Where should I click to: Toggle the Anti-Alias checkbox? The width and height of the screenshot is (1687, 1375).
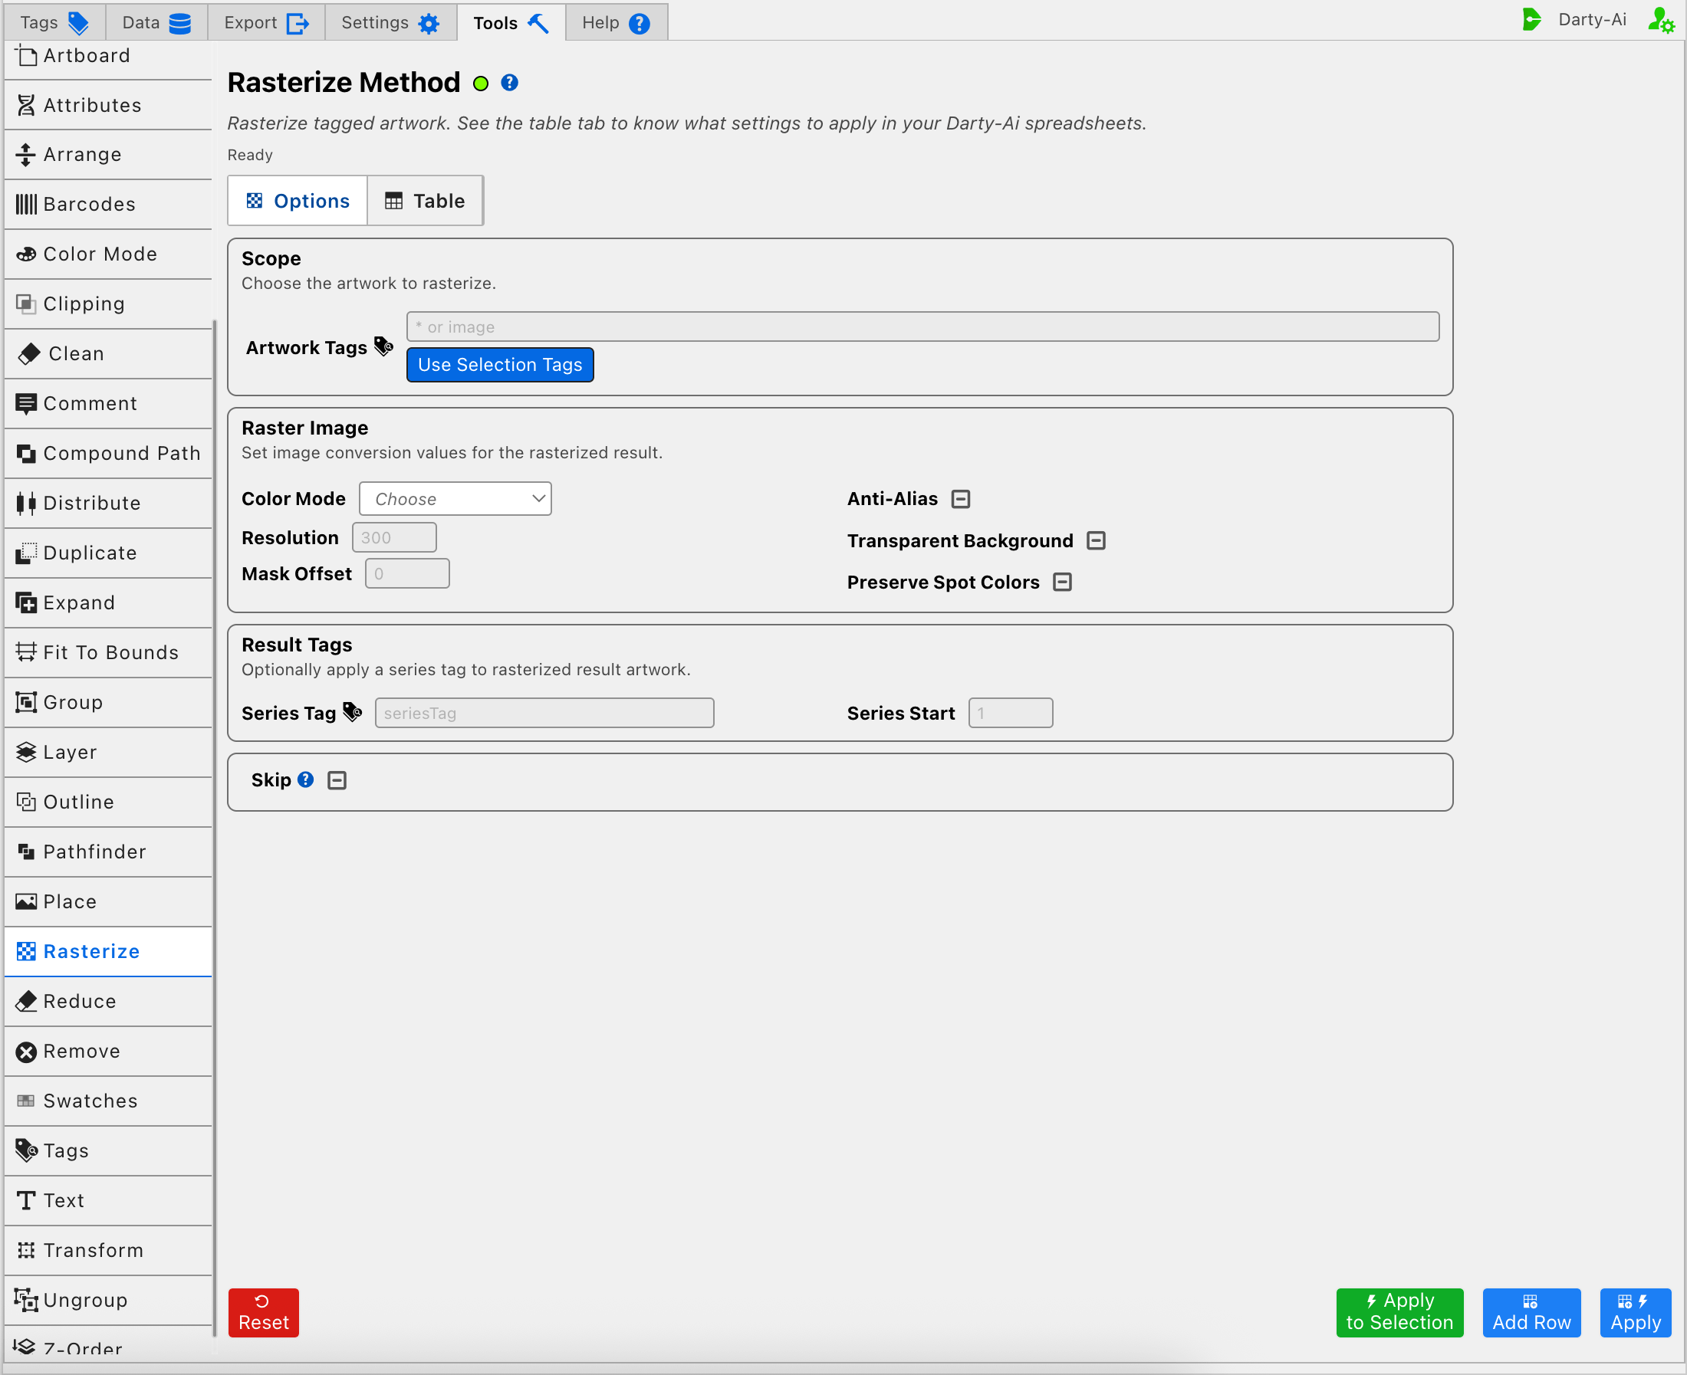click(961, 499)
